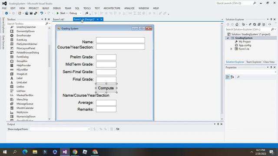Click the Undo arrow icon
278x156 pixels.
[42, 13]
